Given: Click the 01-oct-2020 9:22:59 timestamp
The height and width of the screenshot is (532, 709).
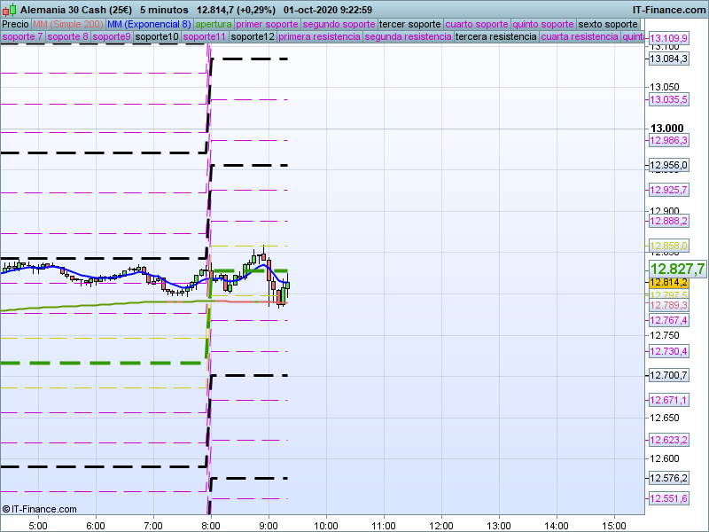Looking at the screenshot, I should (x=328, y=10).
